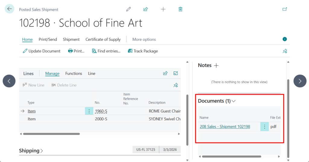Expand Lines section to full view
The height and width of the screenshot is (162, 309).
coord(176,73)
